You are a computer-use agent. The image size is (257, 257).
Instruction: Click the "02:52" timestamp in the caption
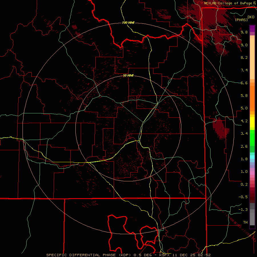(x=204, y=255)
